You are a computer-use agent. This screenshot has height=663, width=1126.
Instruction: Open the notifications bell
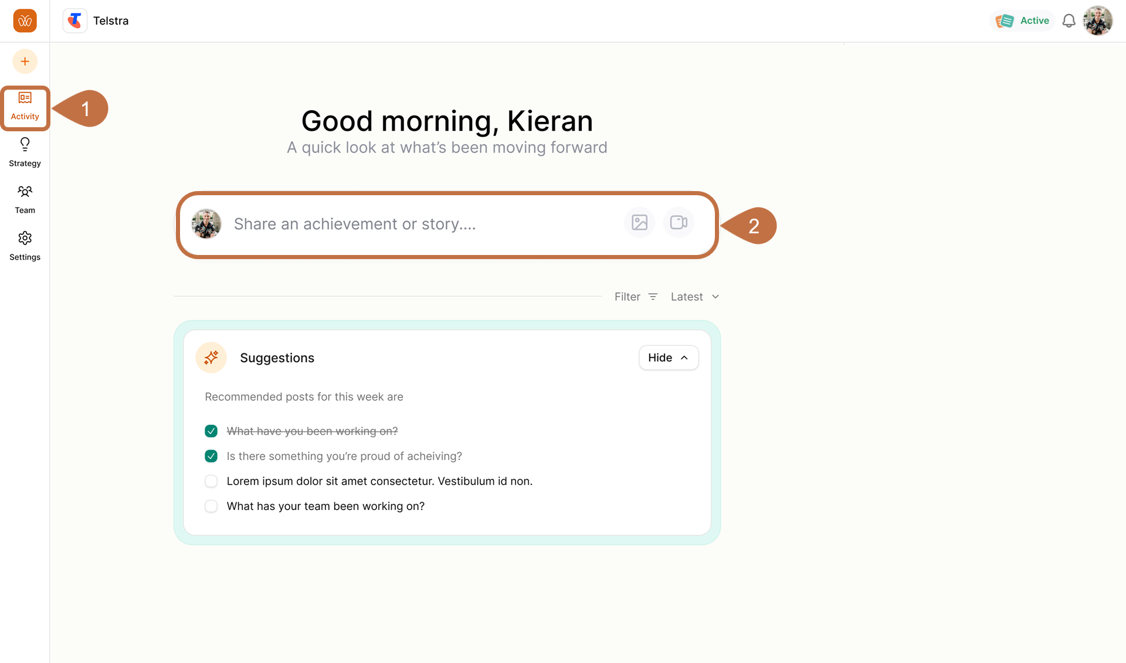1069,21
